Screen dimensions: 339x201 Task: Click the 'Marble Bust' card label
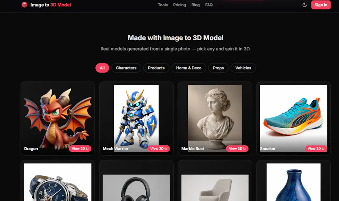point(192,149)
